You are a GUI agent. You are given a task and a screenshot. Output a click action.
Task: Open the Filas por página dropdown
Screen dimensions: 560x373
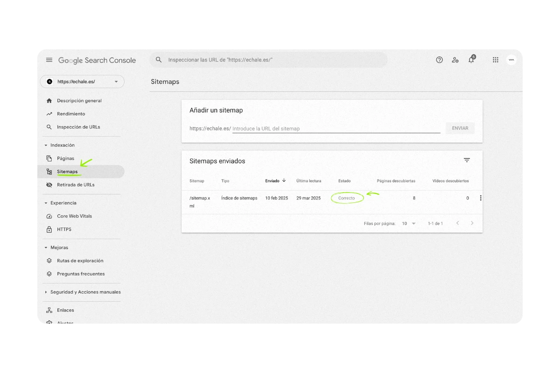409,223
